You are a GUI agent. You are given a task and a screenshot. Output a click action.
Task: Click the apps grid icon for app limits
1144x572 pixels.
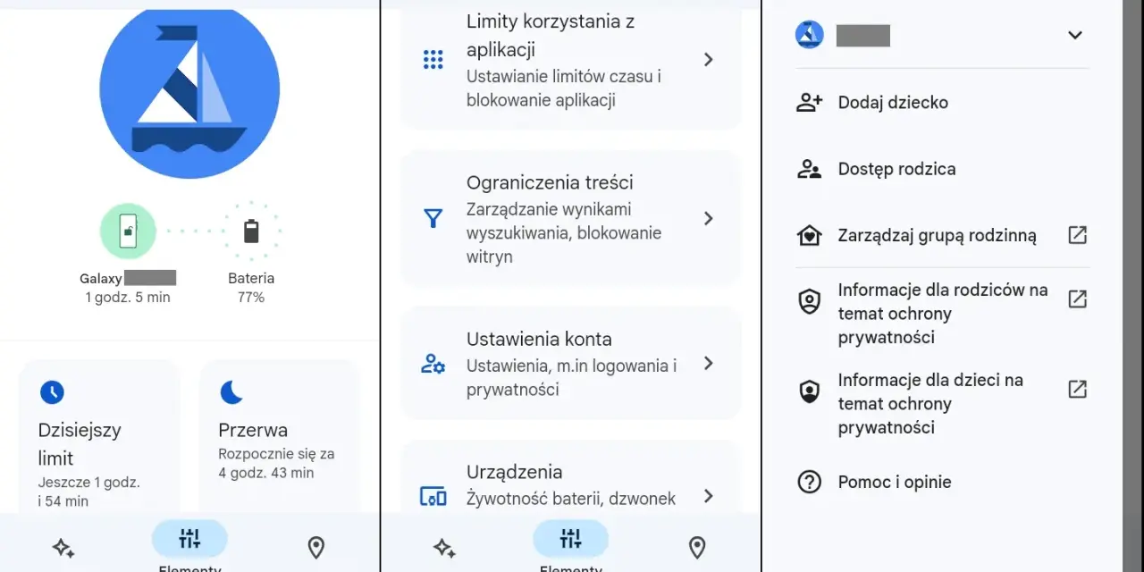433,60
